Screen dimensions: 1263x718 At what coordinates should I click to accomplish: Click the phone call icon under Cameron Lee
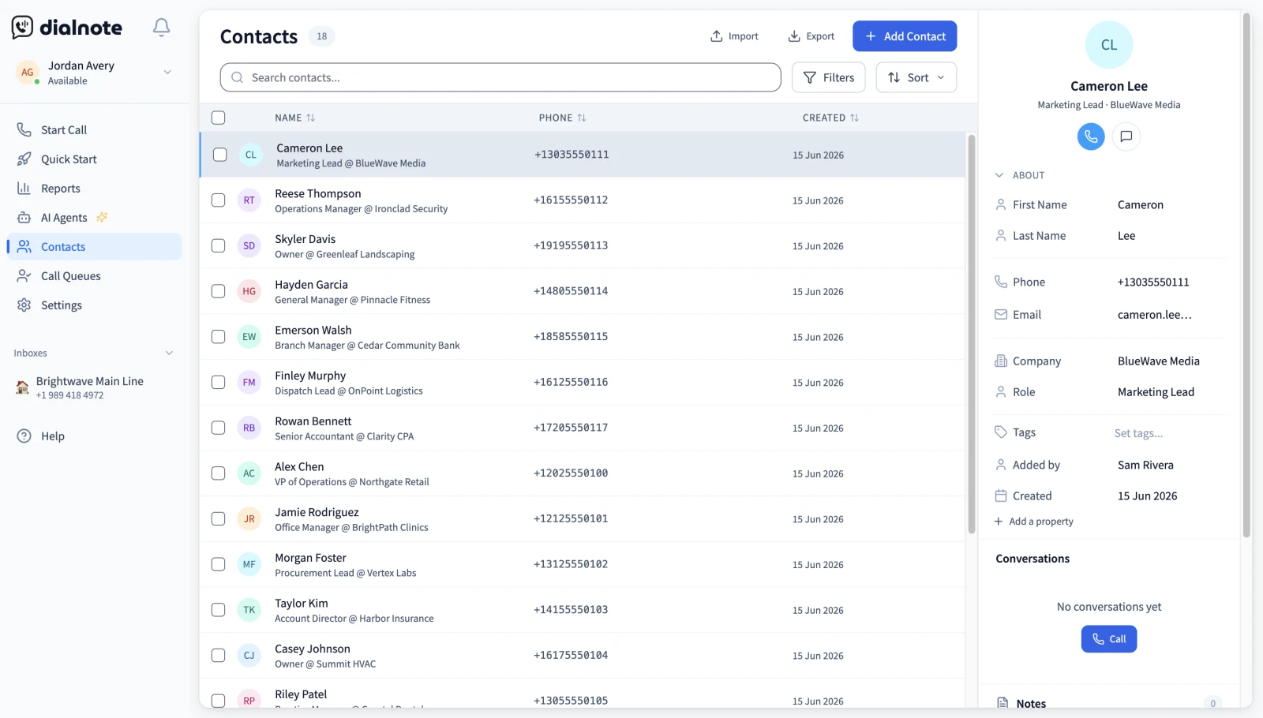point(1091,136)
